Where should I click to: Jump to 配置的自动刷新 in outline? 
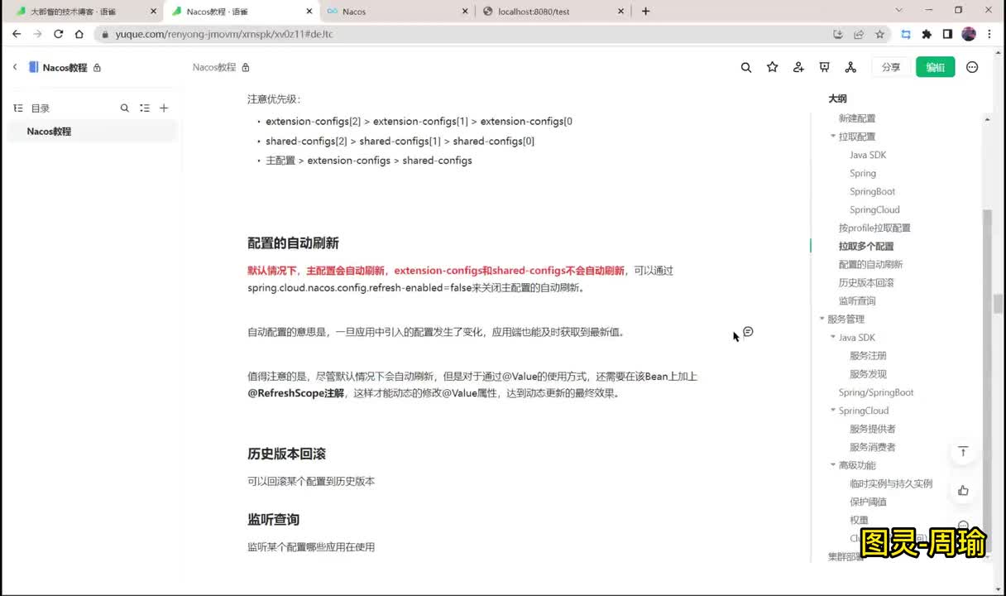click(x=870, y=264)
